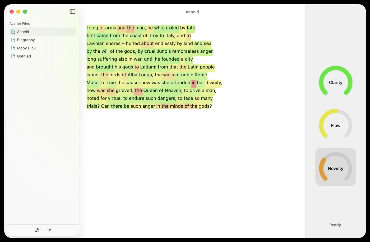
Task: Click the Biography document icon
Action: (13, 40)
